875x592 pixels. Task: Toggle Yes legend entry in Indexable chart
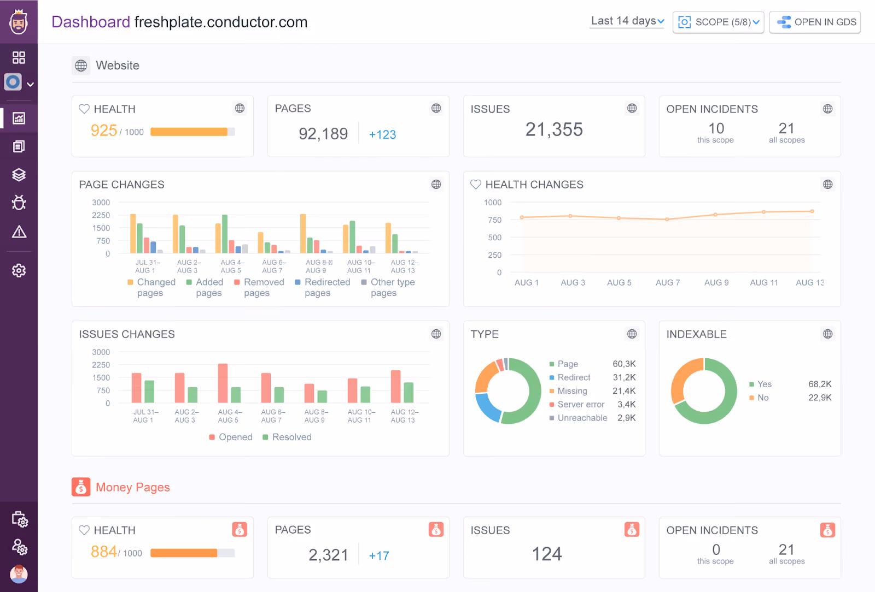761,384
